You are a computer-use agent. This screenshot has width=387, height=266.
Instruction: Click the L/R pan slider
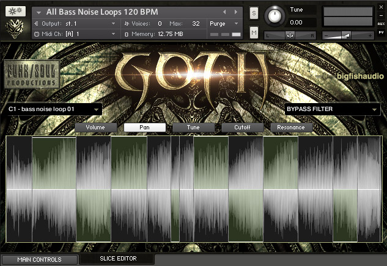(289, 35)
